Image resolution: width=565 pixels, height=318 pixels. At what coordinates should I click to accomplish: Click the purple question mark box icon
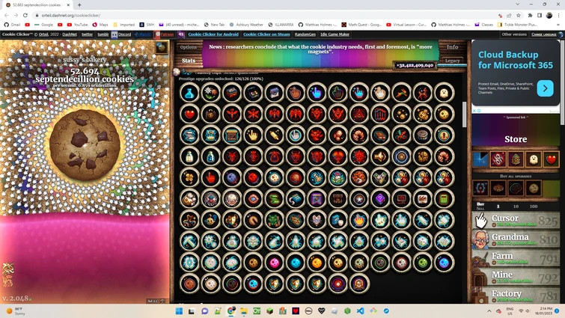pyautogui.click(x=380, y=199)
